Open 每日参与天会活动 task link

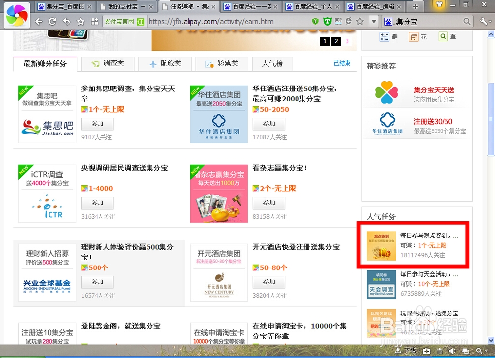(x=429, y=274)
